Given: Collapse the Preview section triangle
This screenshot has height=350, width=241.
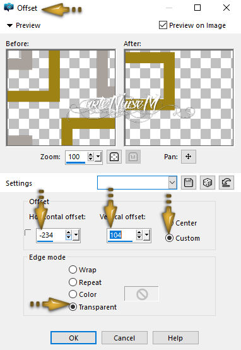Looking at the screenshot, I should click(x=9, y=25).
